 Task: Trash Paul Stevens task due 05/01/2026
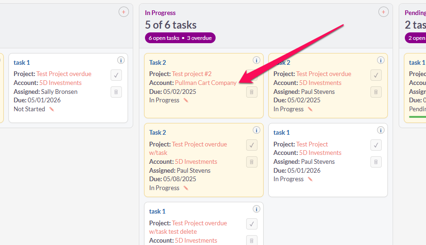(x=376, y=162)
